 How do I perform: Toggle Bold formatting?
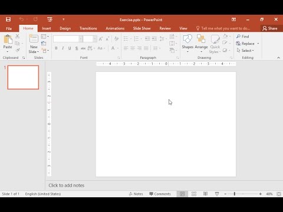pyautogui.click(x=56, y=48)
